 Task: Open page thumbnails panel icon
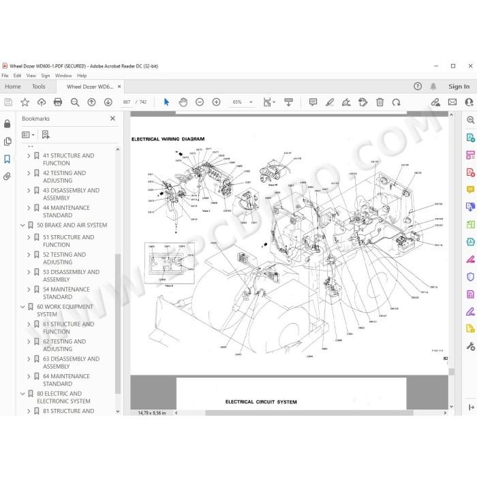click(x=7, y=141)
